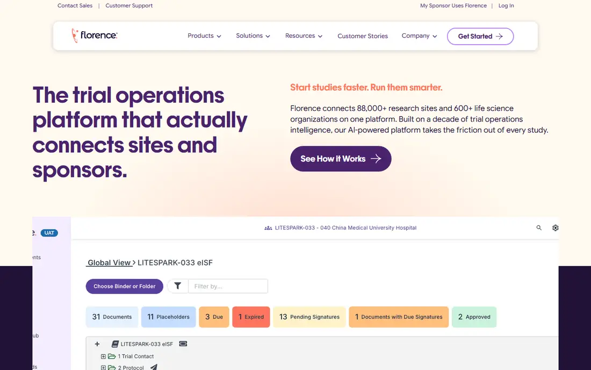The height and width of the screenshot is (370, 591).
Task: Click the LITESPARK-033 eISF tree row text
Action: 147,344
